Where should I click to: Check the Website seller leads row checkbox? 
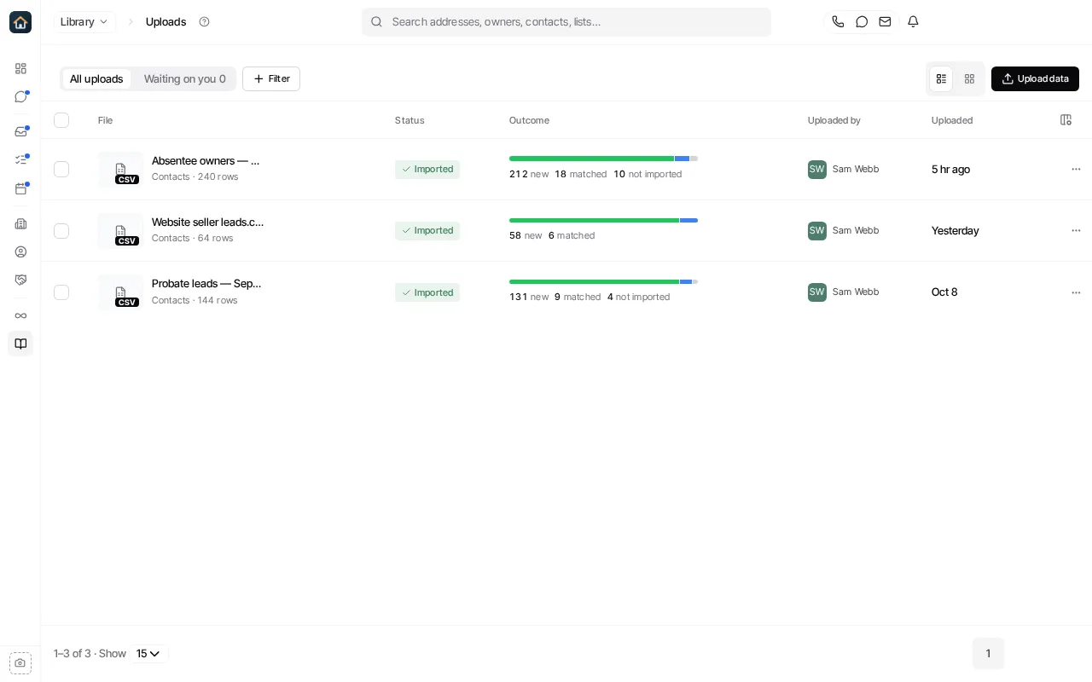pos(61,230)
